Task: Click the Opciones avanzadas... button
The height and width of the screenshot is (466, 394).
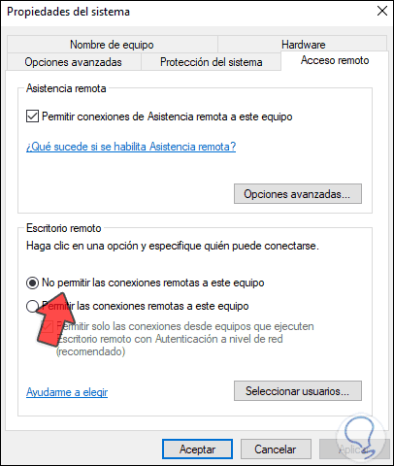Action: click(298, 194)
